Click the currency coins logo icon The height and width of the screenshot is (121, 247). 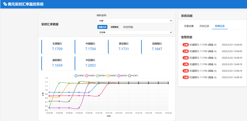5,4
